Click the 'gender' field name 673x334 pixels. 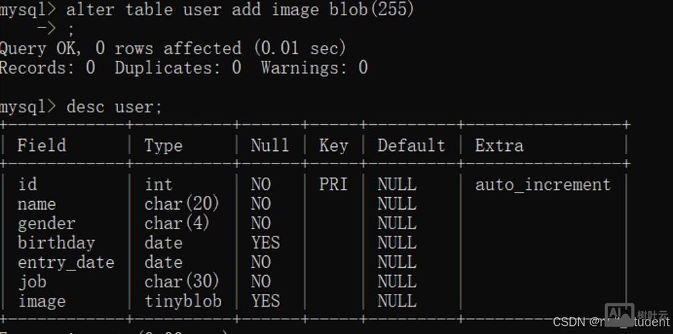point(46,224)
